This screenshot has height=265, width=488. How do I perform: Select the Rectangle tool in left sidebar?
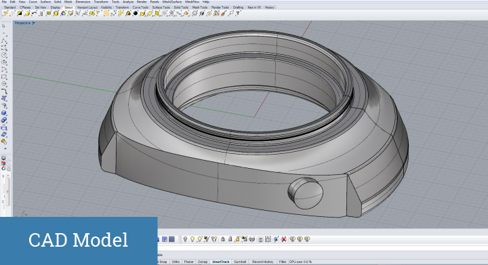pos(4,77)
